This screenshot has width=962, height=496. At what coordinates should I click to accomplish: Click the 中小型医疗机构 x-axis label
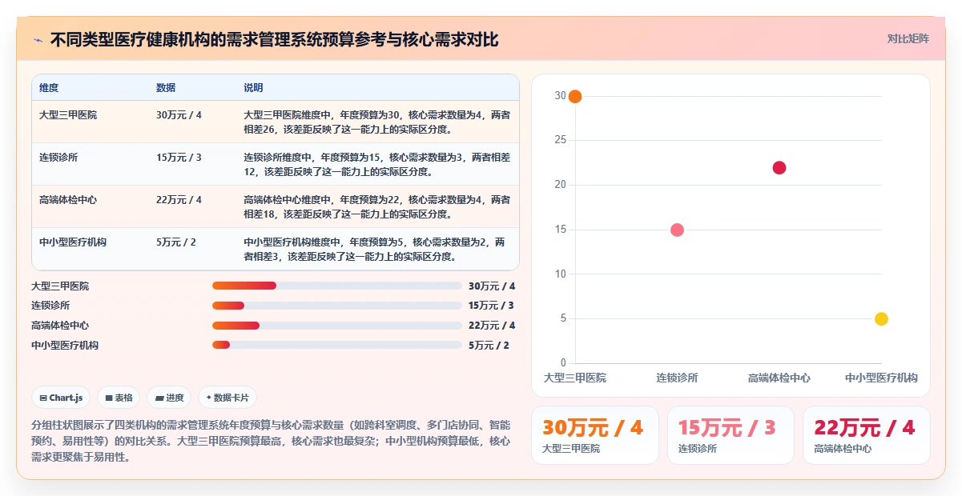tap(881, 378)
